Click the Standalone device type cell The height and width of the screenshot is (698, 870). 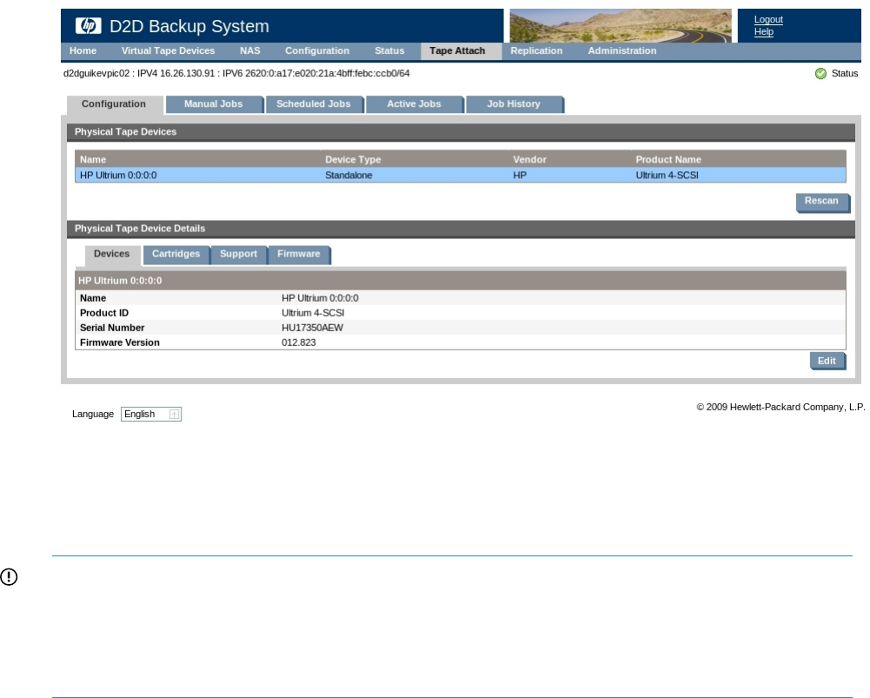click(349, 176)
